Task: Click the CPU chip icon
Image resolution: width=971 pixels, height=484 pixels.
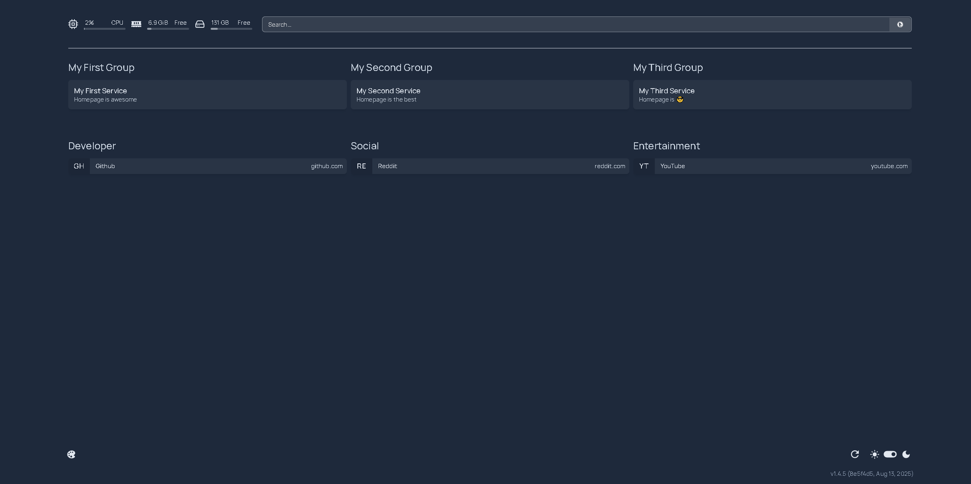Action: click(x=73, y=24)
